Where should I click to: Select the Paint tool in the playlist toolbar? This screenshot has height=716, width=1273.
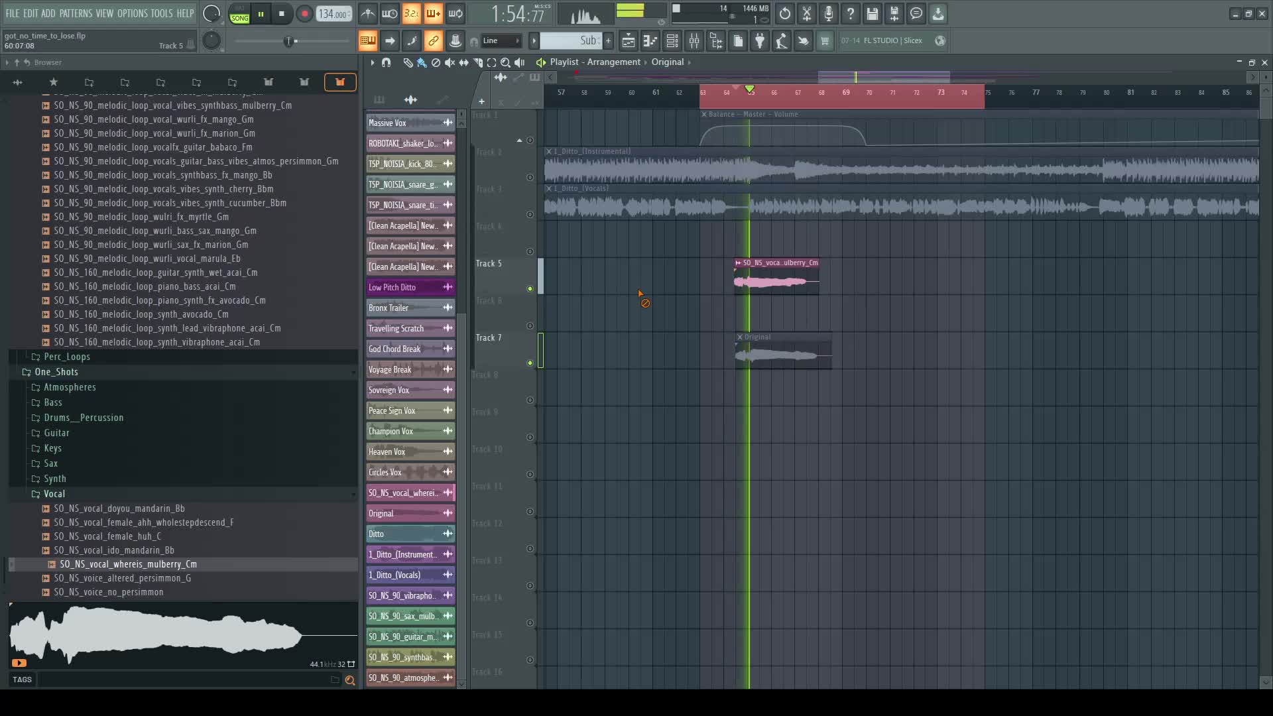422,62
